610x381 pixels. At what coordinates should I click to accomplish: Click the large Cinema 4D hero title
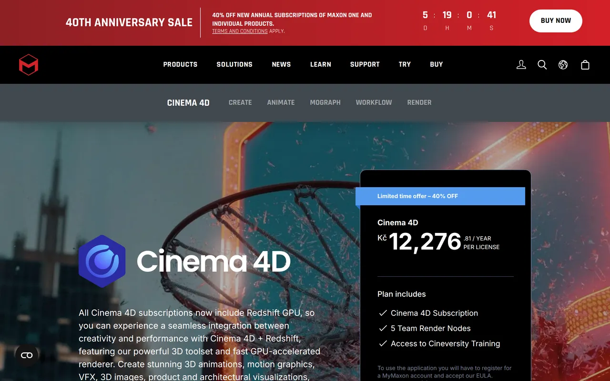(214, 261)
